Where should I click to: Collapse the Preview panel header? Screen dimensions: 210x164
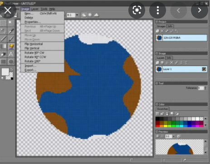point(157,132)
